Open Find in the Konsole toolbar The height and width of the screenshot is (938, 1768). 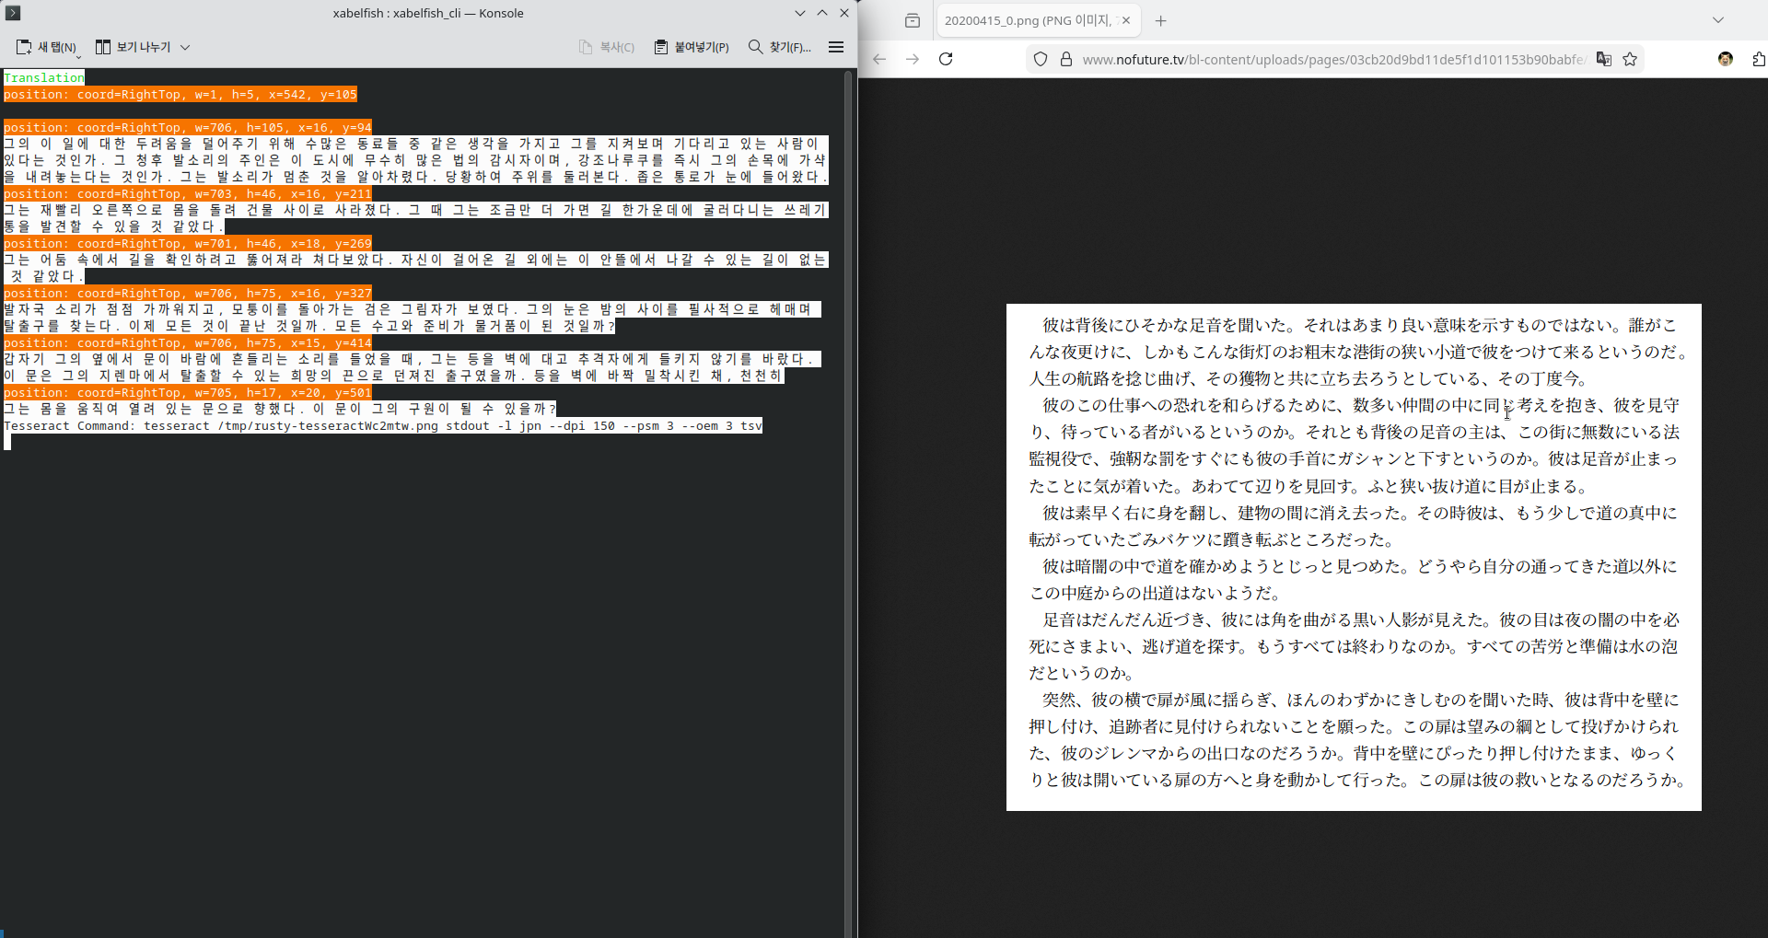click(780, 47)
